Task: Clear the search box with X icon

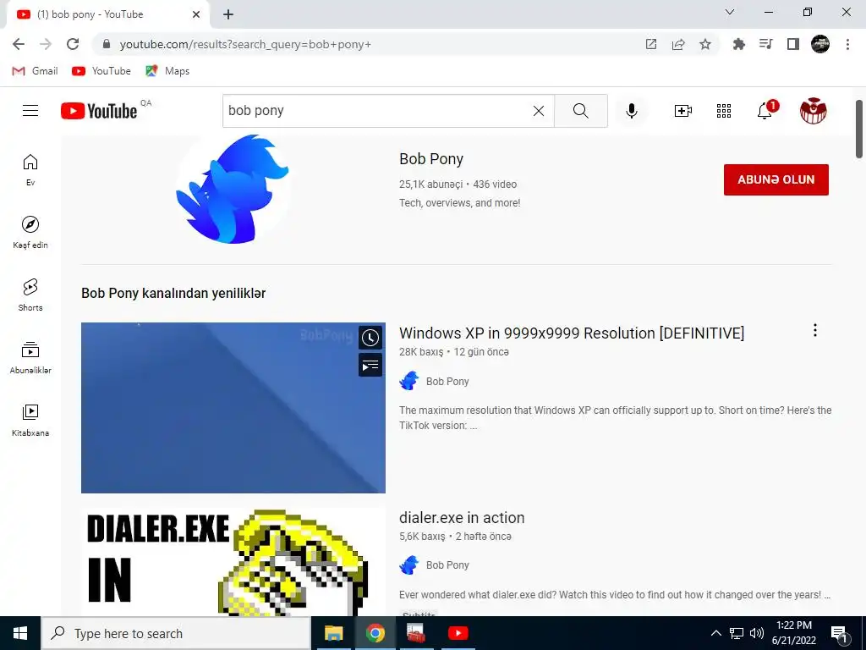Action: point(539,111)
